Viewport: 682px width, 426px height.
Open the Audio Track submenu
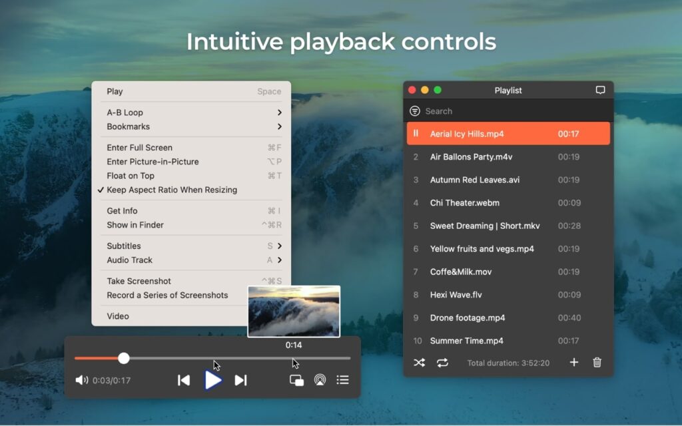(x=128, y=260)
